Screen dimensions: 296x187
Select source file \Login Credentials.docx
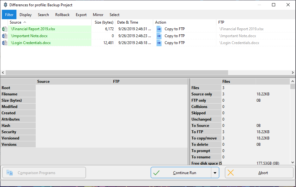click(31, 43)
